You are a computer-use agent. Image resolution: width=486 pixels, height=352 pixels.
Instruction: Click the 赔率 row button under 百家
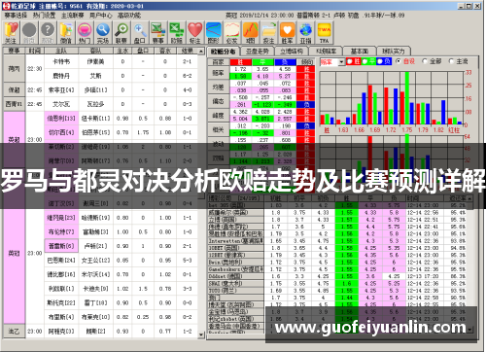(x=218, y=73)
